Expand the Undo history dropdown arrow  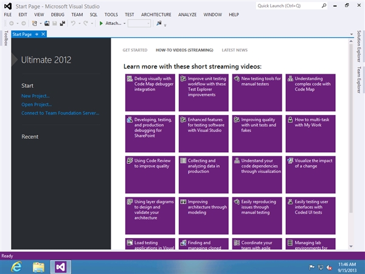(x=79, y=23)
